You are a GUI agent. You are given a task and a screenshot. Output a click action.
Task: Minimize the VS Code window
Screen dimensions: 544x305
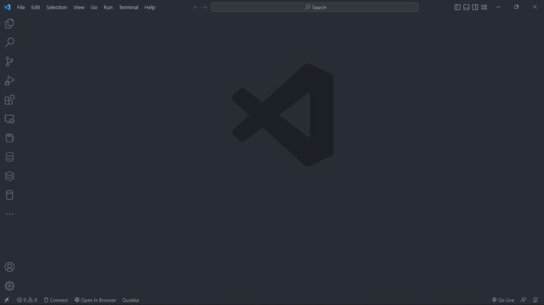tap(498, 7)
